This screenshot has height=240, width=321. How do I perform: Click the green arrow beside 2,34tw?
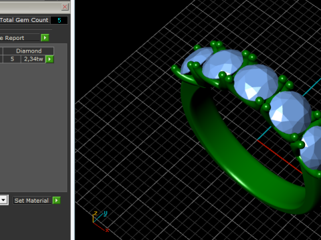coord(49,59)
